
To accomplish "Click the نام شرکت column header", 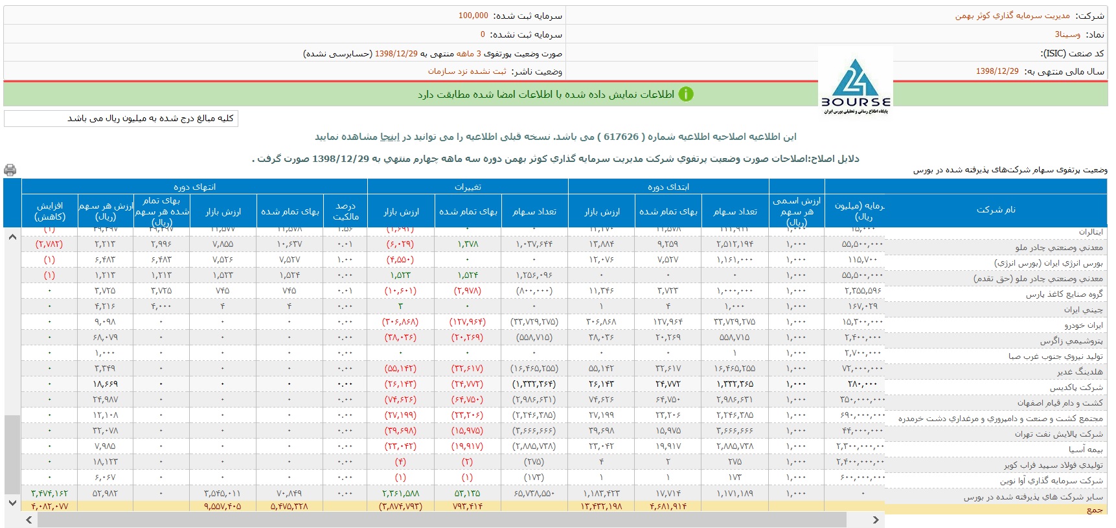I will point(996,210).
